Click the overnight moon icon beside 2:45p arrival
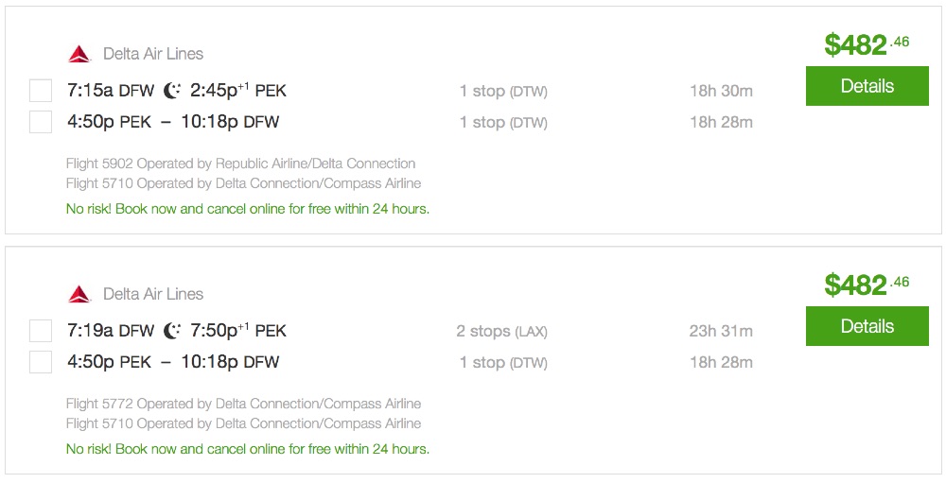Screen dimensions: 946x483 (172, 91)
